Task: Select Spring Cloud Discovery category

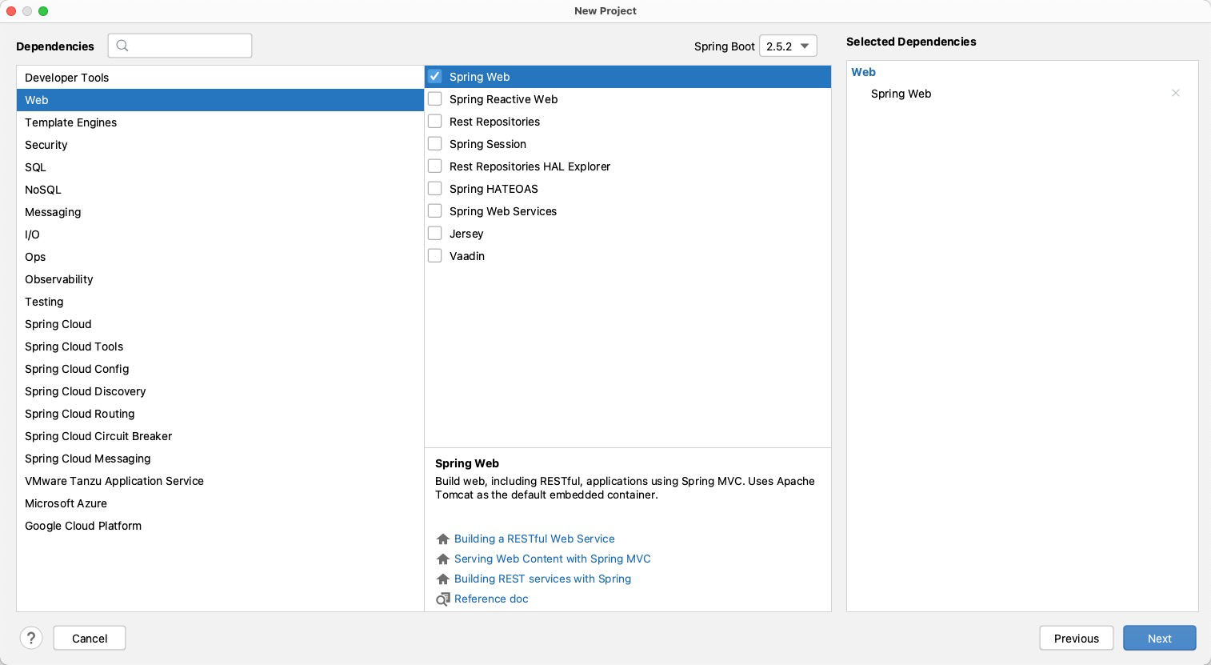Action: [x=220, y=391]
